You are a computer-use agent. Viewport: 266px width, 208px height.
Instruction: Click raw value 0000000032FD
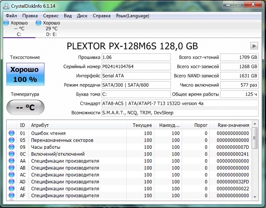(233, 182)
